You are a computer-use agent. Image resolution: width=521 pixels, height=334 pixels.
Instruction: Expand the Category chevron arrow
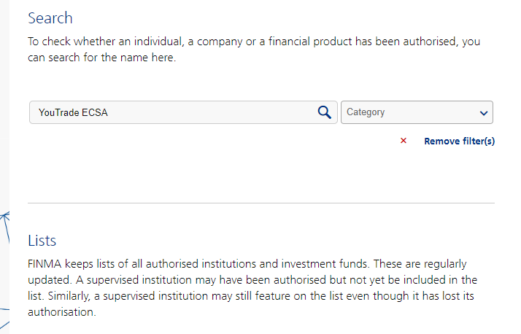[483, 113]
